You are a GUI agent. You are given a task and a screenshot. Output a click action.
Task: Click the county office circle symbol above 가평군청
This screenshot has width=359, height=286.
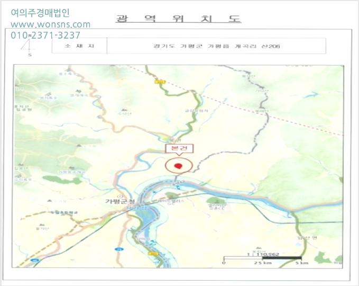click(121, 196)
